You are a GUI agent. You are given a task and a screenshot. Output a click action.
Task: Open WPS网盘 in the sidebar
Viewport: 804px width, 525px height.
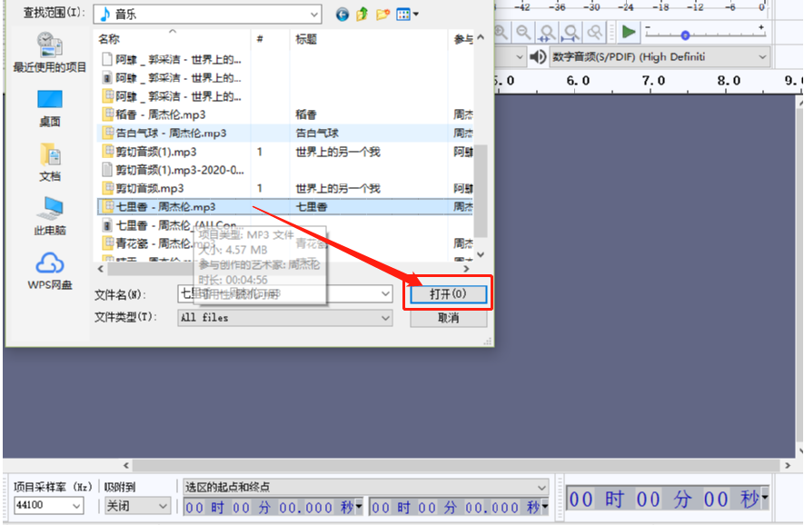coord(50,271)
